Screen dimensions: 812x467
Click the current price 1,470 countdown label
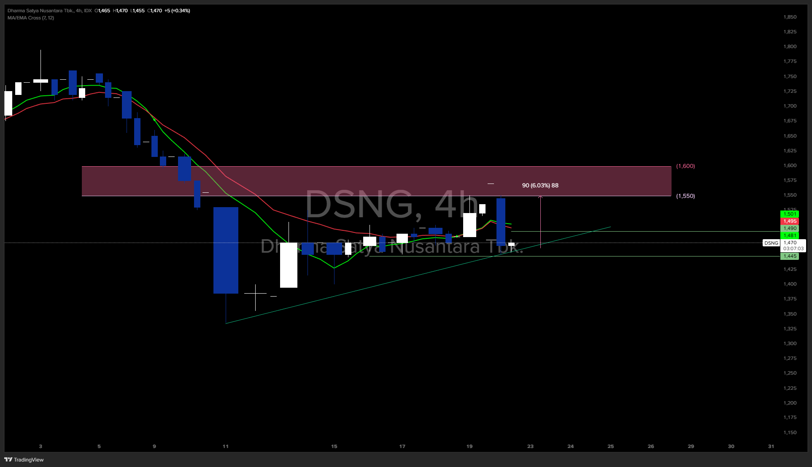coord(793,246)
